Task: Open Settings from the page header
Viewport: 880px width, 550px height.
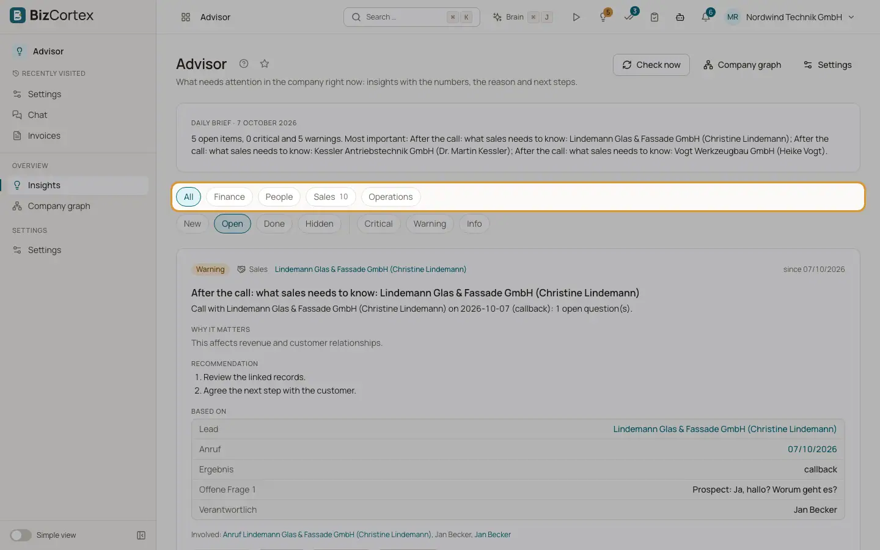Action: 827,65
